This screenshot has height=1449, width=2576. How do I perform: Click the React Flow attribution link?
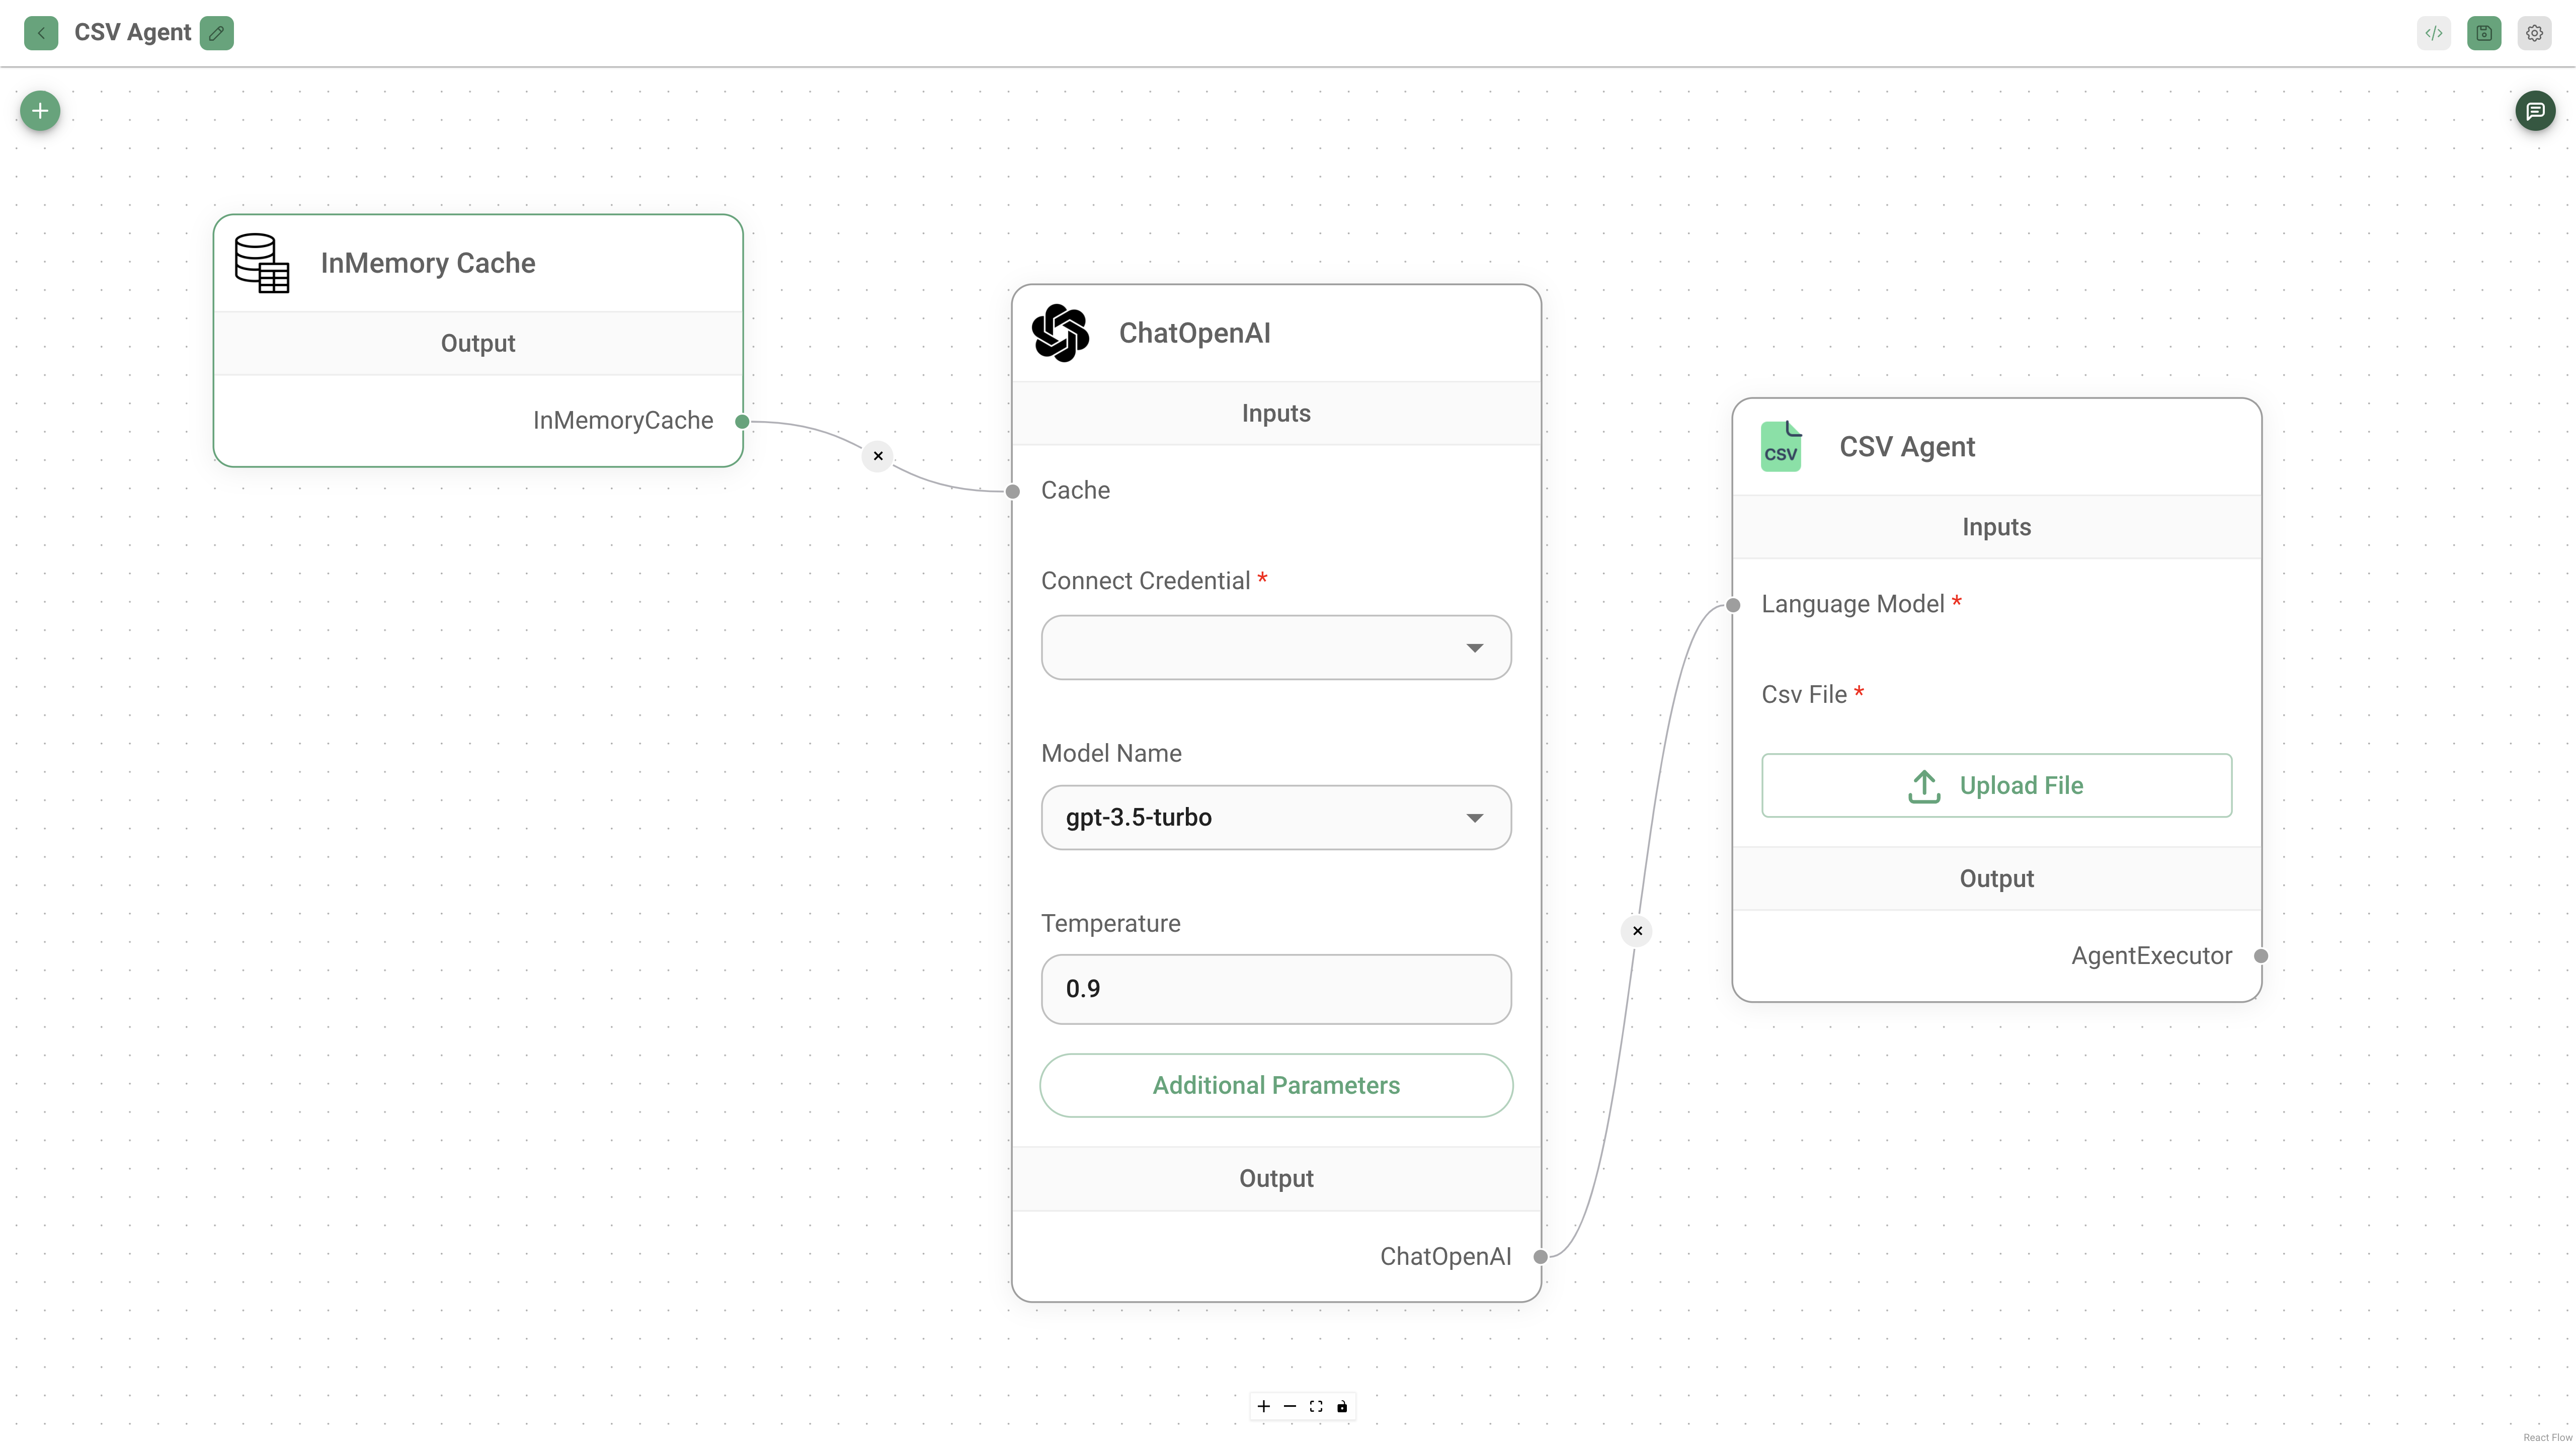2547,1437
